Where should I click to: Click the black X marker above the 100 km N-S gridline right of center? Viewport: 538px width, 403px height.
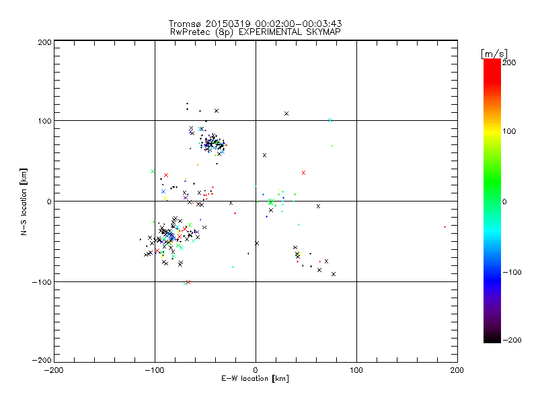[x=286, y=114]
